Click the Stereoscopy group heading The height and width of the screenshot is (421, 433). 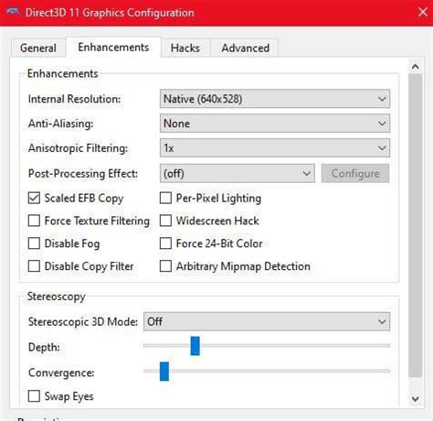click(57, 297)
